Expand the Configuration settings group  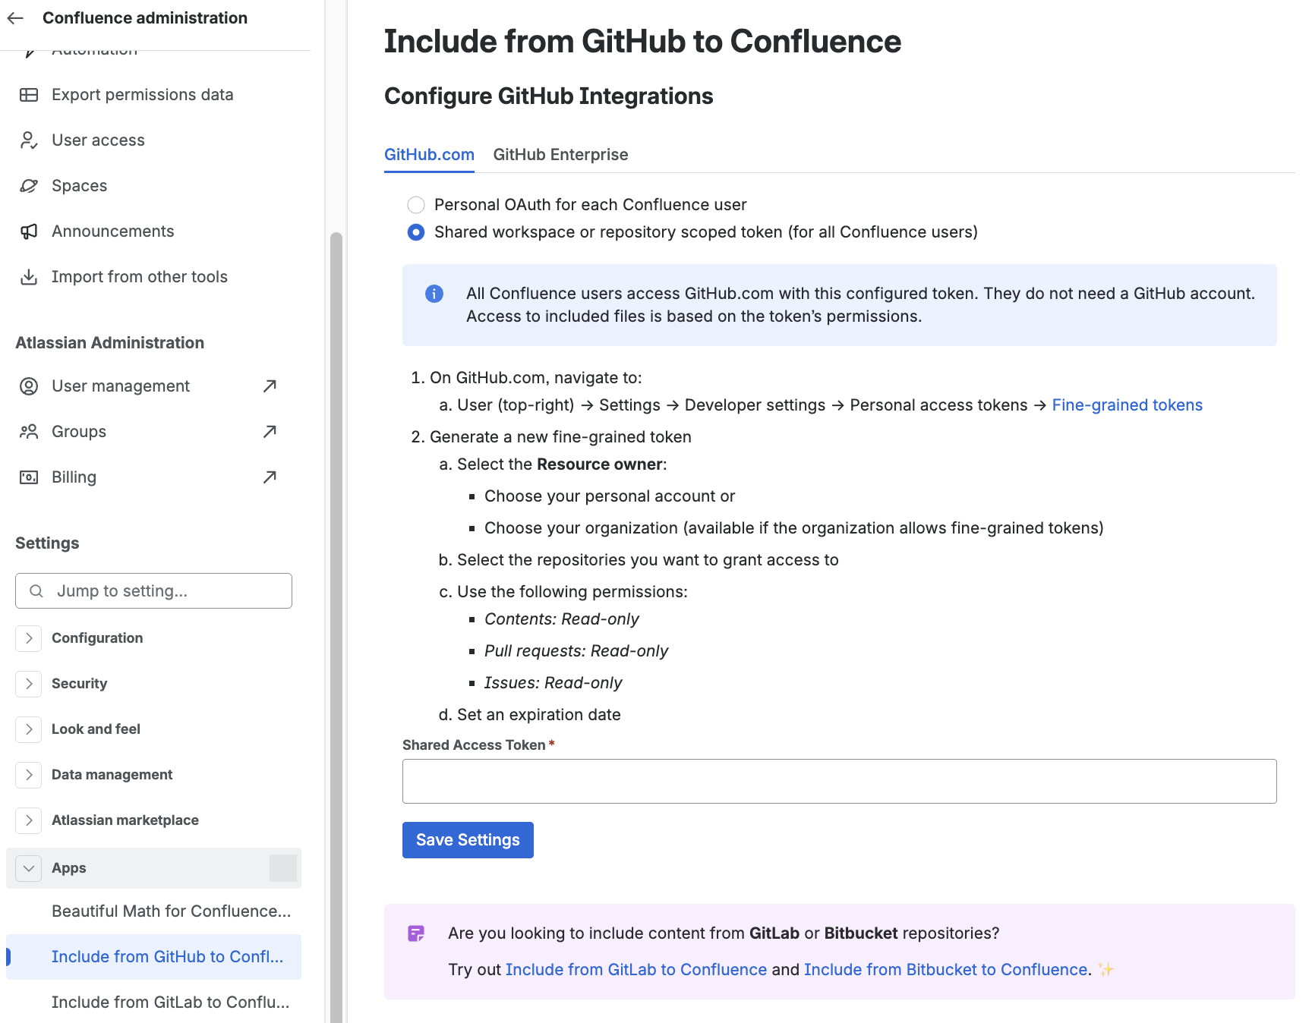click(28, 638)
